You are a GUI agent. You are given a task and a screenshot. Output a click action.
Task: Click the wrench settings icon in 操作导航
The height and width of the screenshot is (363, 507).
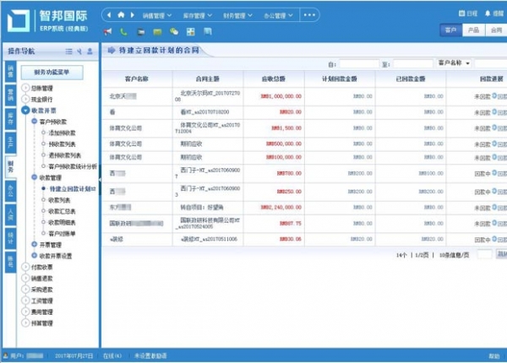click(79, 51)
